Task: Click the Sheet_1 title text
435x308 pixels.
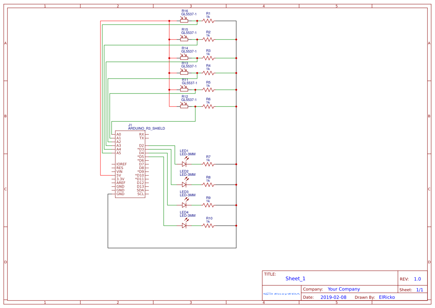Action: pos(295,278)
